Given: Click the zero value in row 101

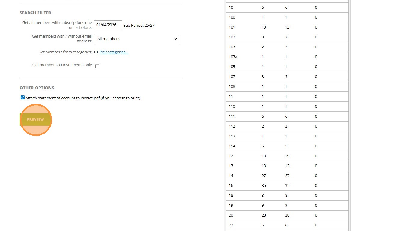Looking at the screenshot, I should [316, 27].
